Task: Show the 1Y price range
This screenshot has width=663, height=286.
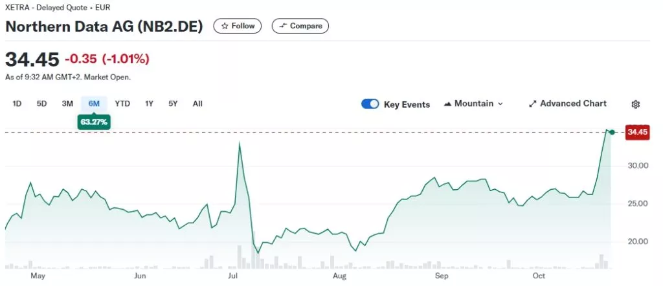Action: (149, 104)
